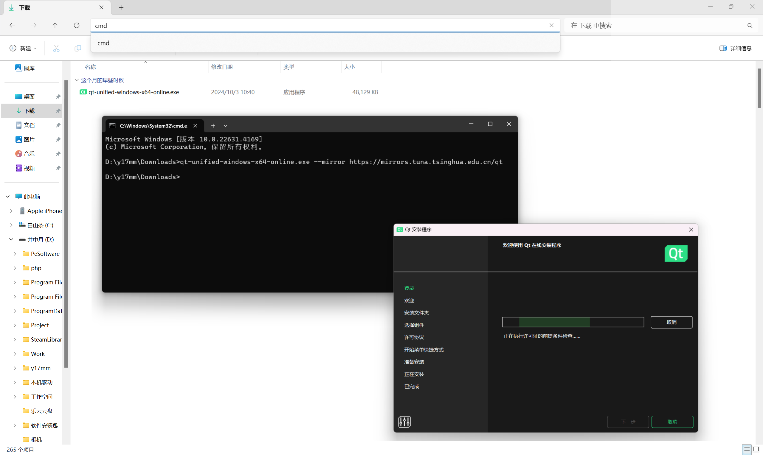Switch to details list view icon
This screenshot has width=763, height=455.
(x=747, y=449)
